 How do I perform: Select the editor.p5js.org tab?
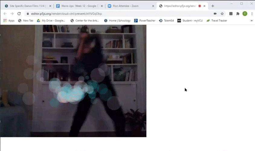coord(182,6)
